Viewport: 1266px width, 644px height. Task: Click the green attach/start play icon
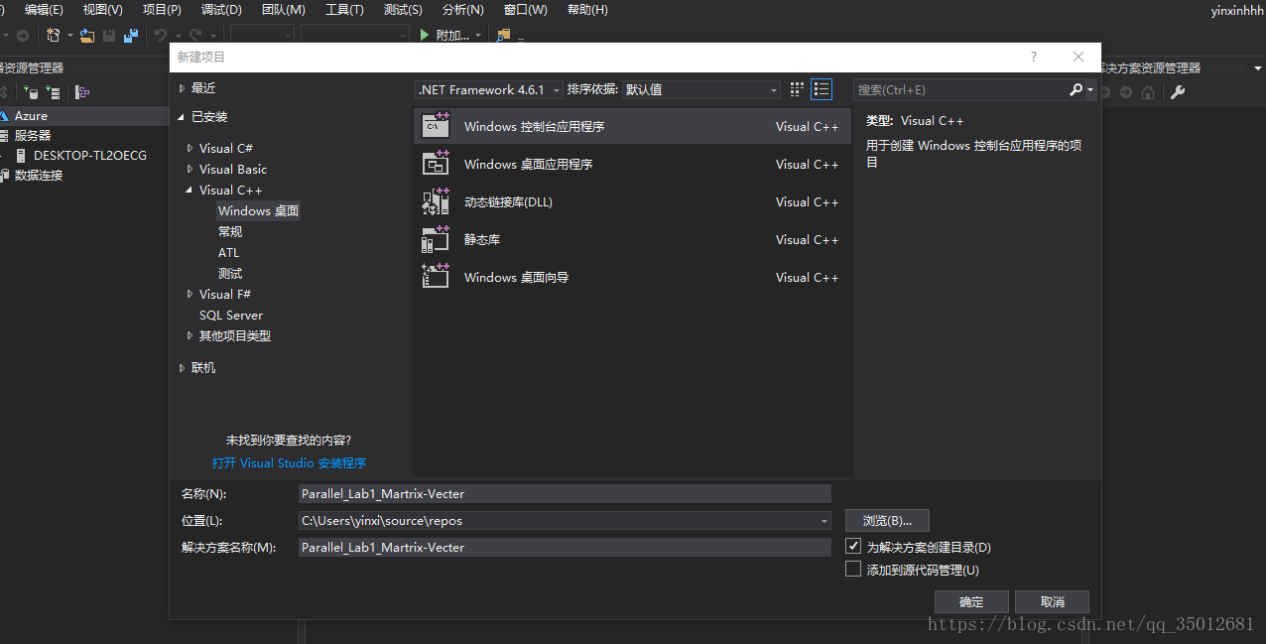(x=425, y=35)
